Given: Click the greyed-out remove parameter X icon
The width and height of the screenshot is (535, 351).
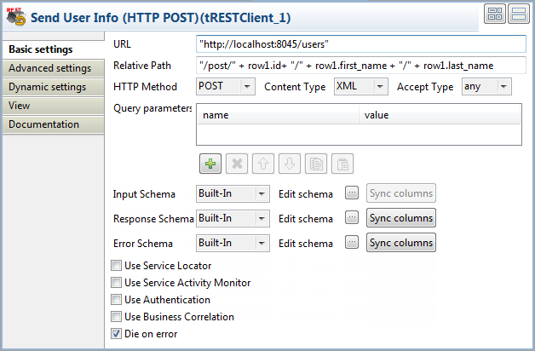Looking at the screenshot, I should [237, 164].
